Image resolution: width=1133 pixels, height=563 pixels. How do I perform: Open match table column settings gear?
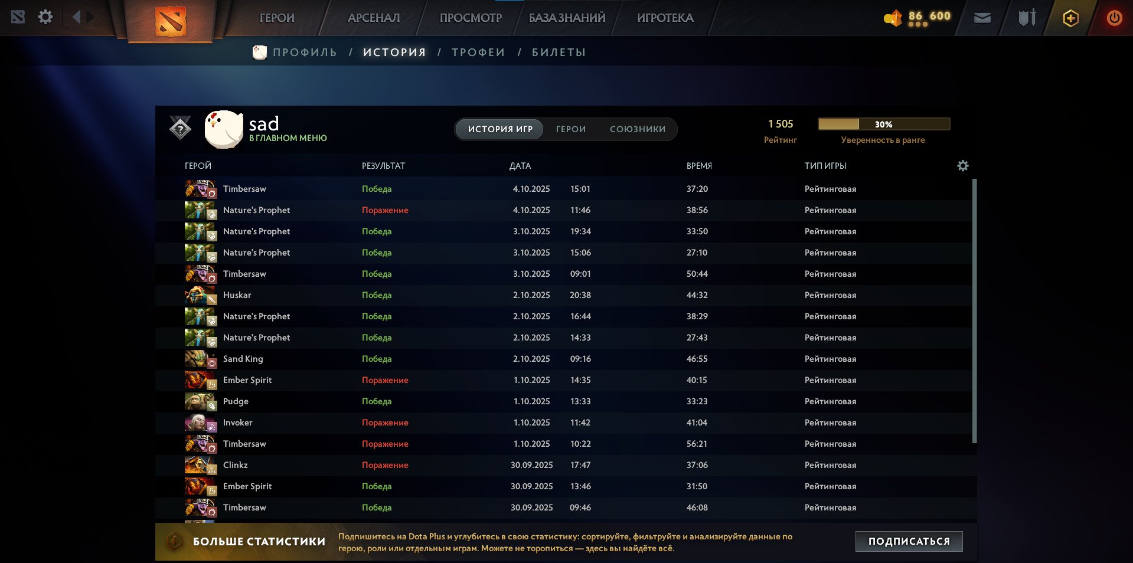[x=962, y=166]
